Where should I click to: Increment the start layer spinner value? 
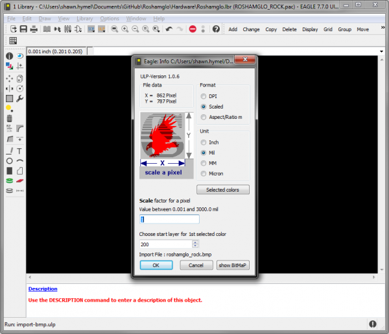tap(195, 242)
